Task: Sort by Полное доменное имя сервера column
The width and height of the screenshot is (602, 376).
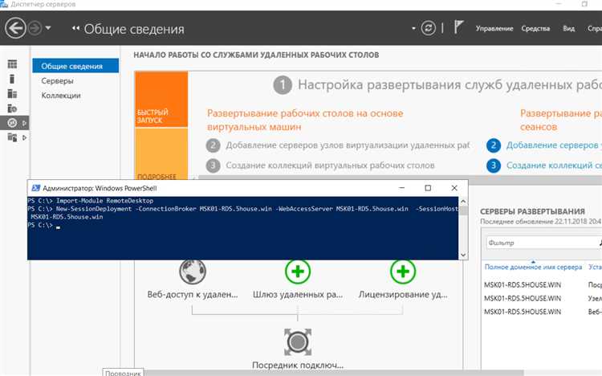Action: pyautogui.click(x=533, y=267)
